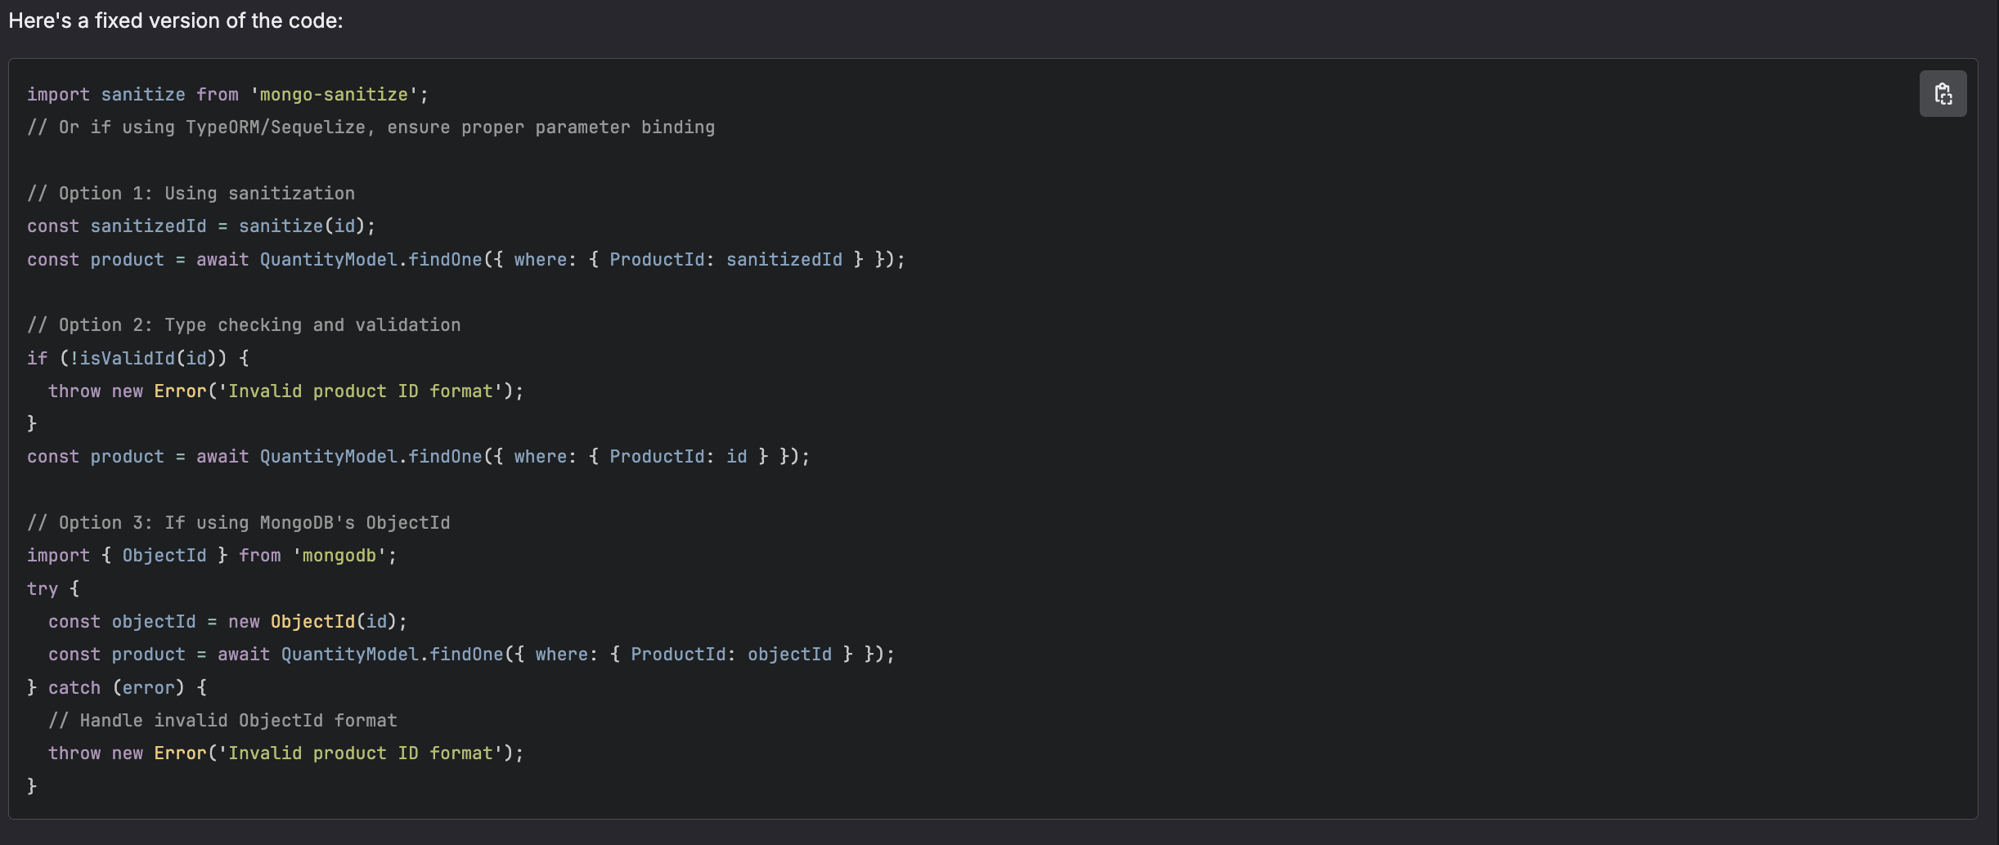The height and width of the screenshot is (845, 1999).
Task: Click the isValidId function call
Action: pyautogui.click(x=127, y=358)
